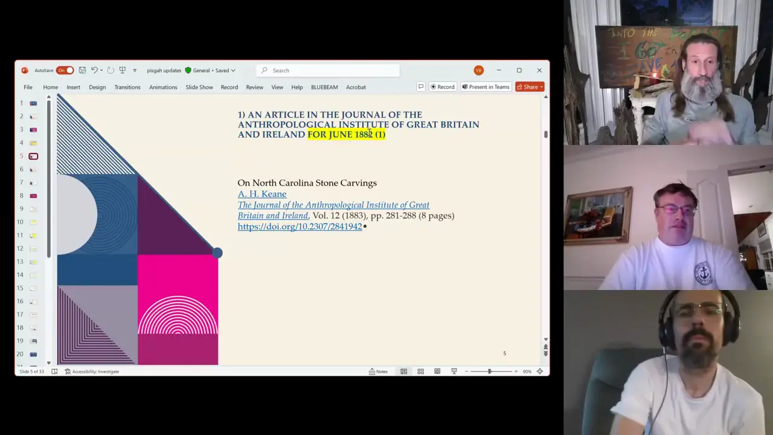Click the Record button with circle icon
The height and width of the screenshot is (435, 773).
(x=442, y=87)
